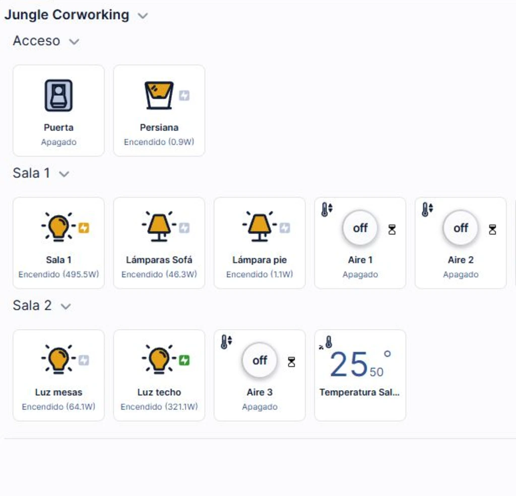
Task: Click the Sala 1 light bulb icon
Action: 58,228
